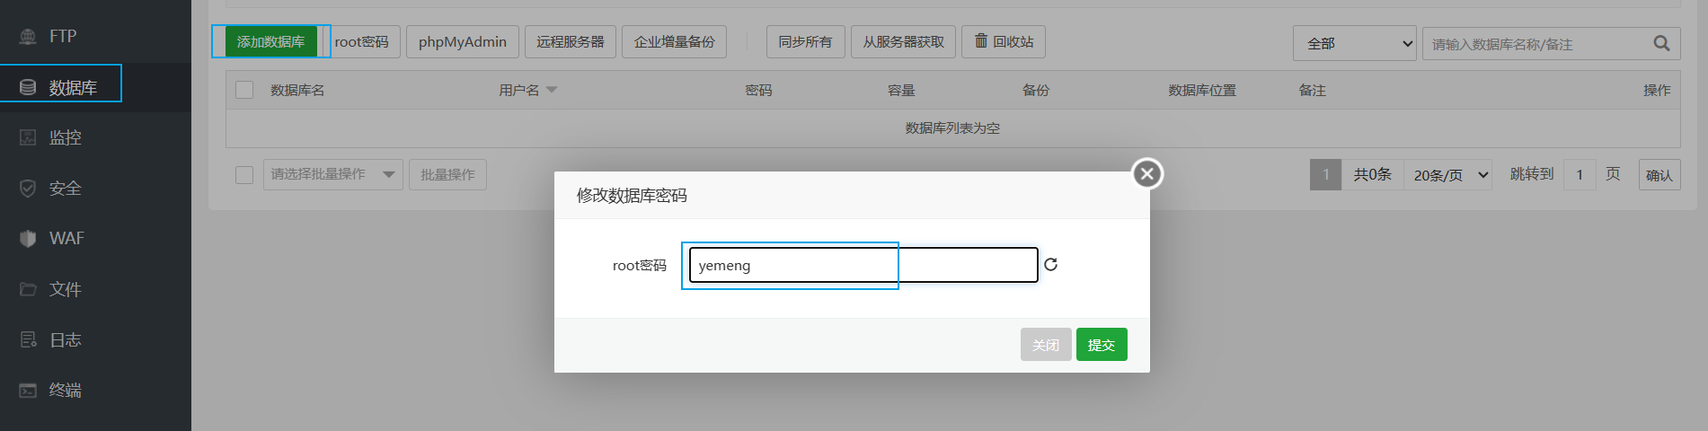Open the 全部 filter dropdown
Viewport: 1708px width, 431px height.
click(1354, 43)
